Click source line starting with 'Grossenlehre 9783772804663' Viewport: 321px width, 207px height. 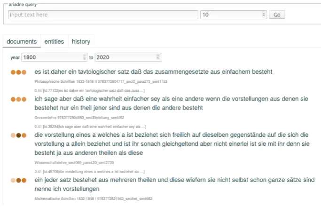pos(79,118)
